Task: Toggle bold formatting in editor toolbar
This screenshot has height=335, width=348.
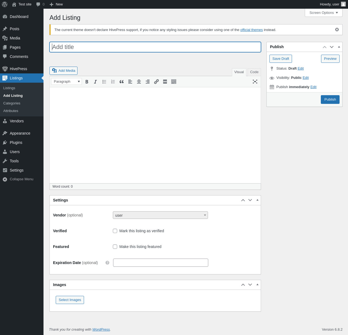Action: pyautogui.click(x=87, y=82)
